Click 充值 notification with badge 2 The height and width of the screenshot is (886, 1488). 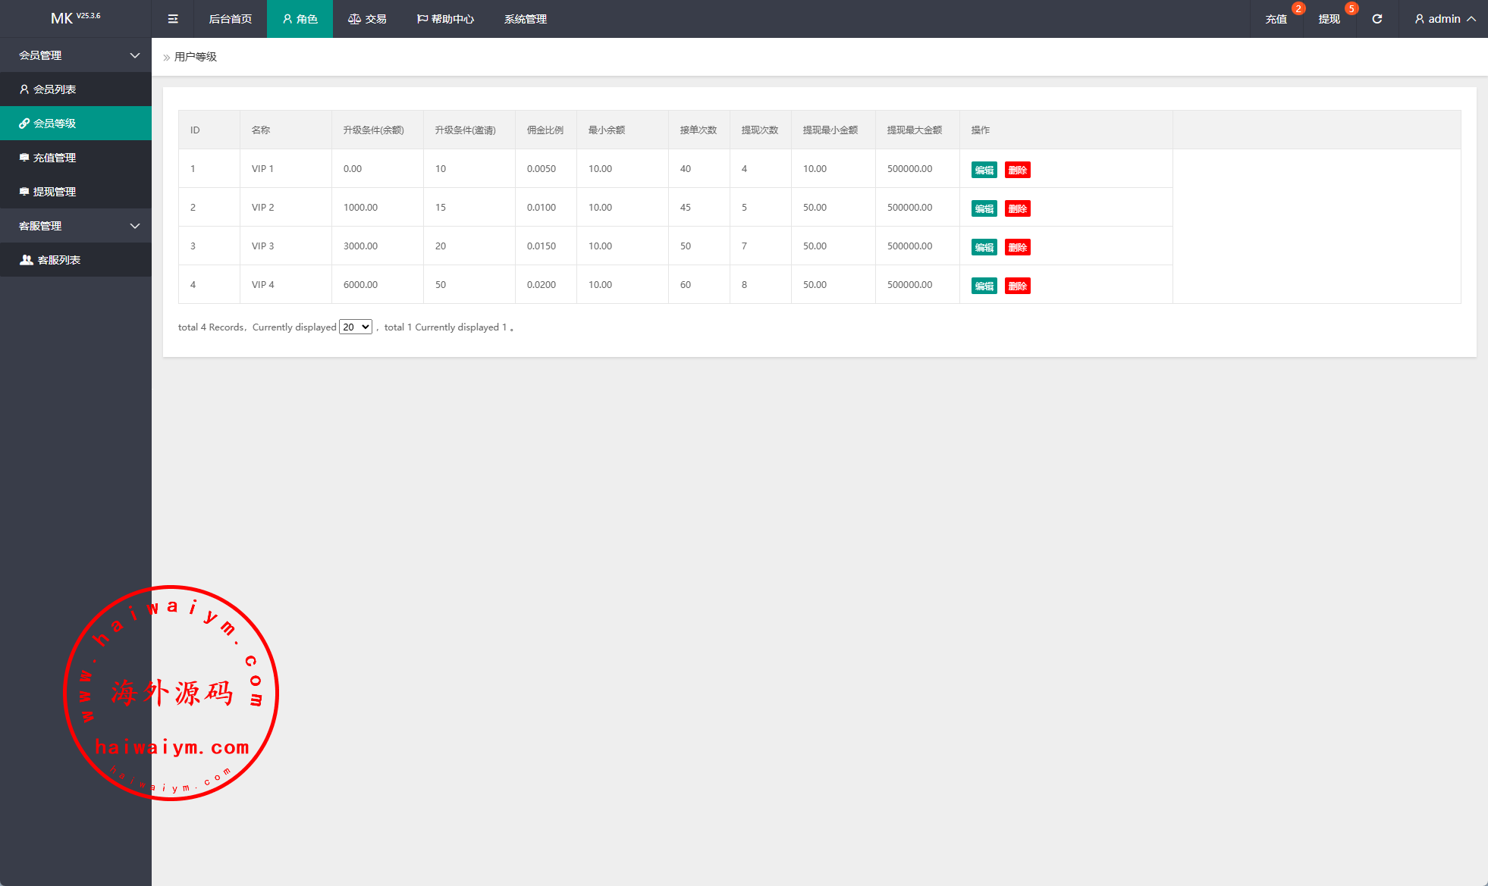[x=1276, y=19]
